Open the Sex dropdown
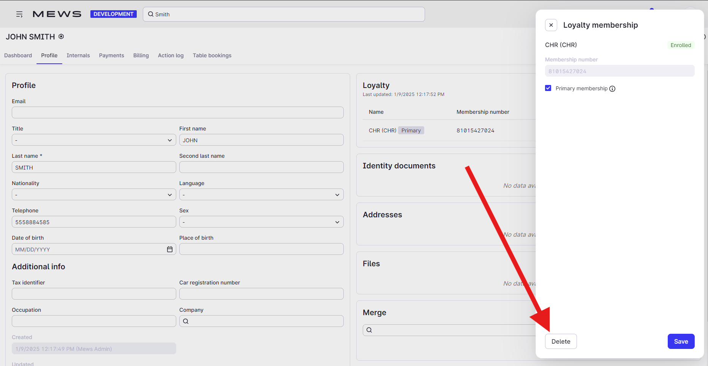 click(261, 221)
